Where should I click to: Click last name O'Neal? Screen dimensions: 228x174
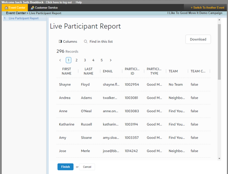[86, 111]
